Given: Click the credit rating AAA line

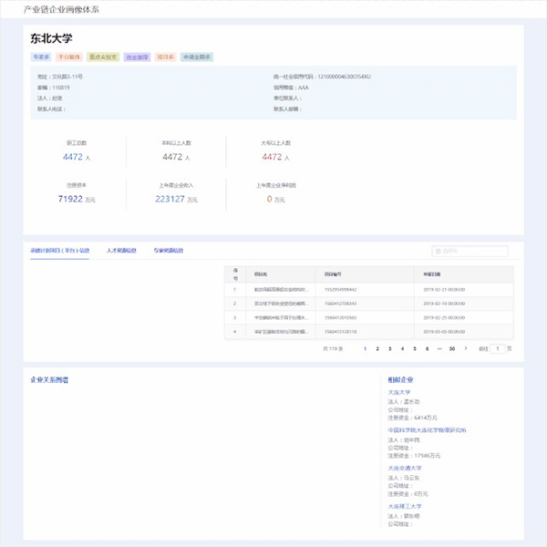Looking at the screenshot, I should click(x=291, y=88).
